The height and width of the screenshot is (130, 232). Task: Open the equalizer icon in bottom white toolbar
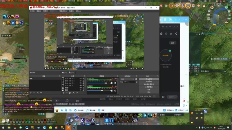coord(70,110)
